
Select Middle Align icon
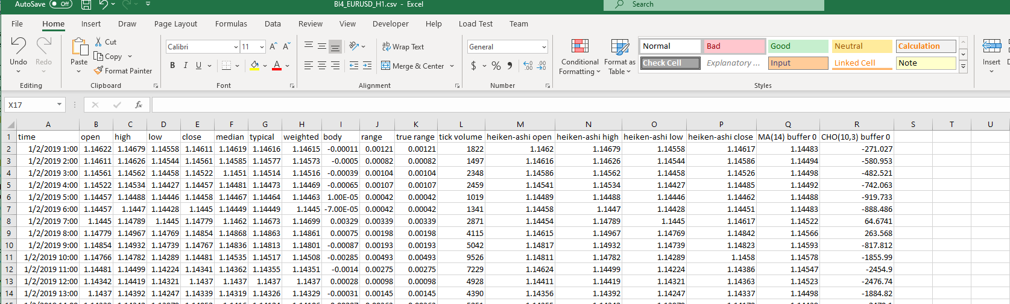point(322,46)
